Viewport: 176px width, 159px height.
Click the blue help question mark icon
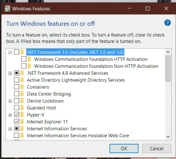[168, 23]
